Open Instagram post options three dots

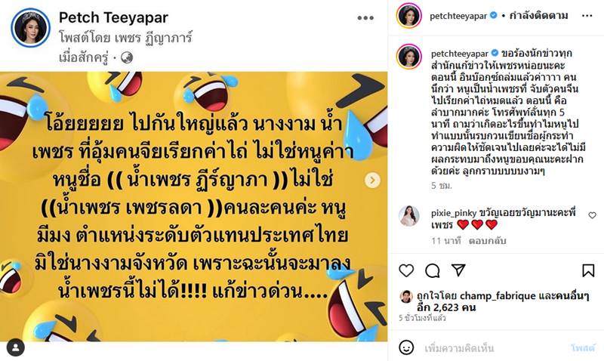click(587, 16)
